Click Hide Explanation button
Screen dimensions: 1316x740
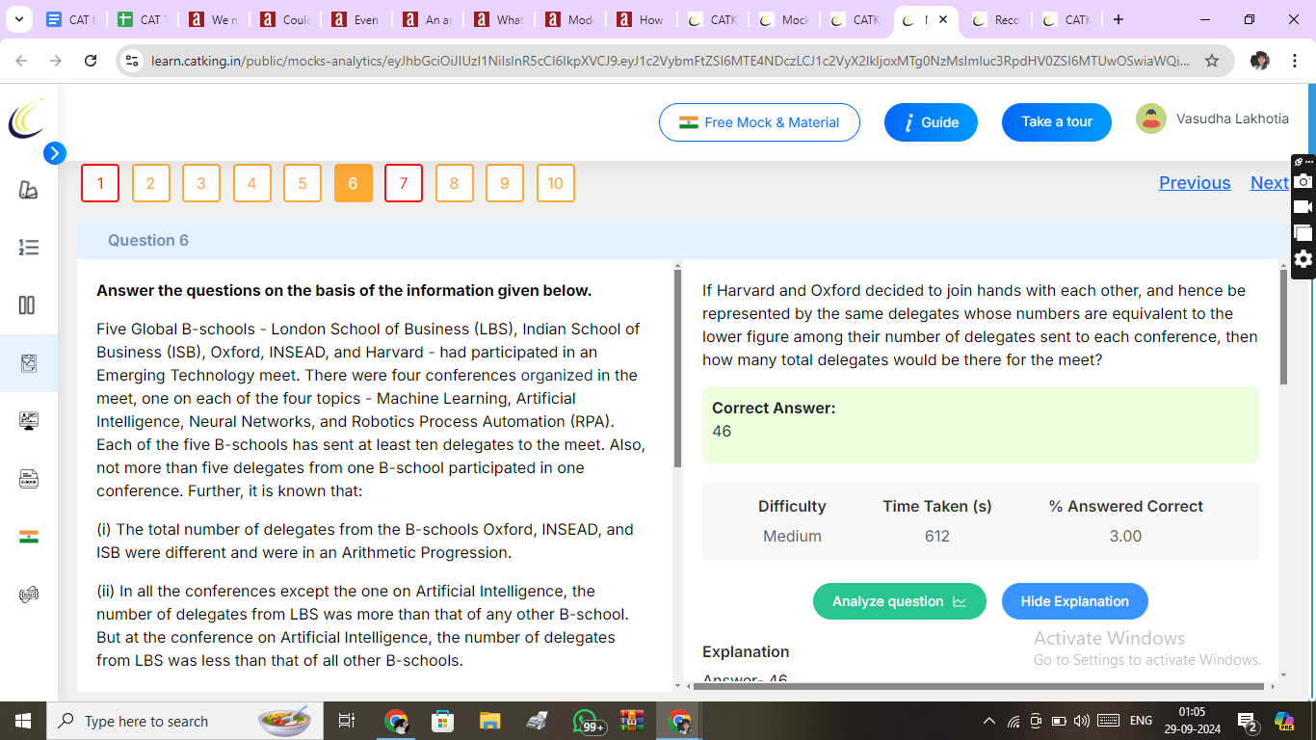pos(1075,601)
